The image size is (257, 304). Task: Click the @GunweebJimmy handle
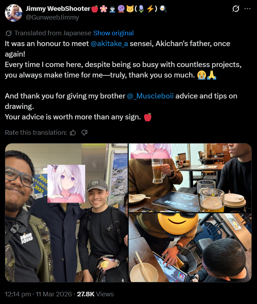point(52,17)
